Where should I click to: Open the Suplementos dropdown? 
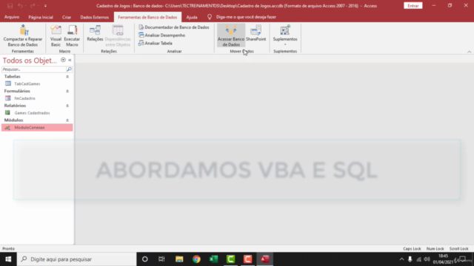coord(285,35)
